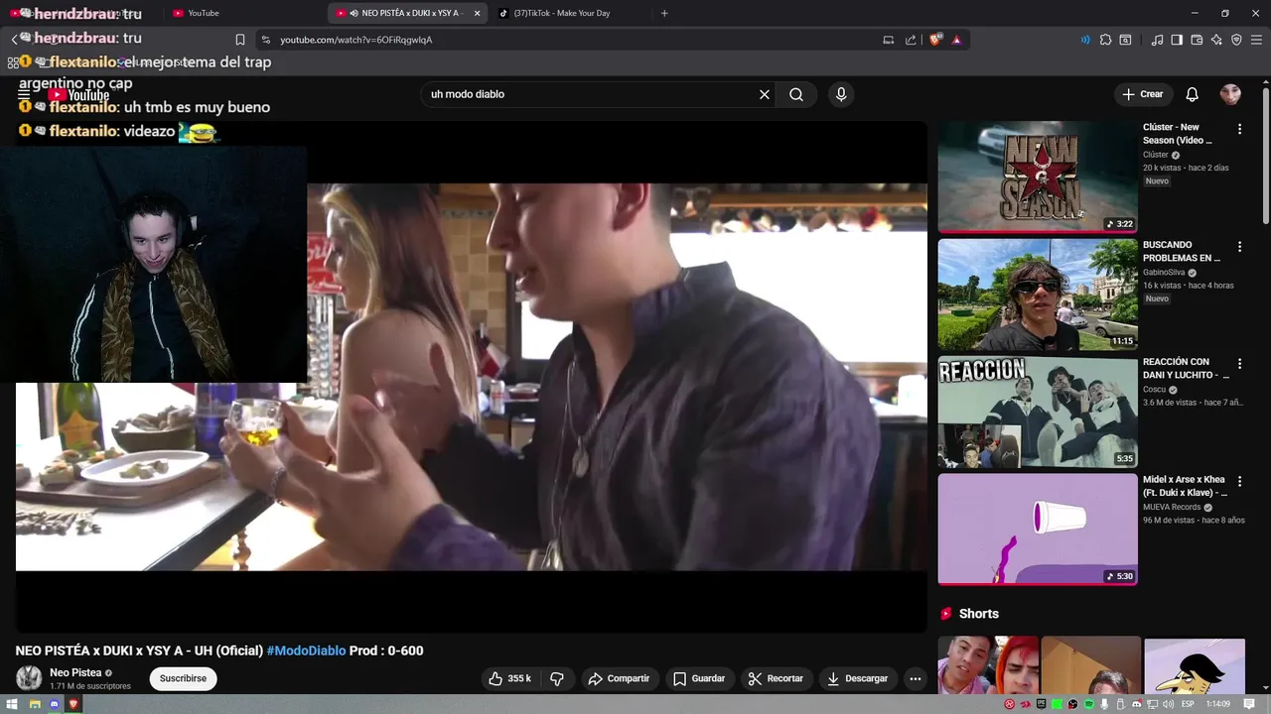1271x714 pixels.
Task: Click the Descargar download button
Action: 857,678
